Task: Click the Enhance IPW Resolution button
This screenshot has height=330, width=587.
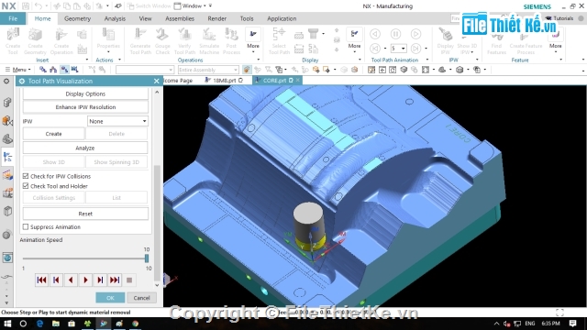Action: [x=85, y=107]
